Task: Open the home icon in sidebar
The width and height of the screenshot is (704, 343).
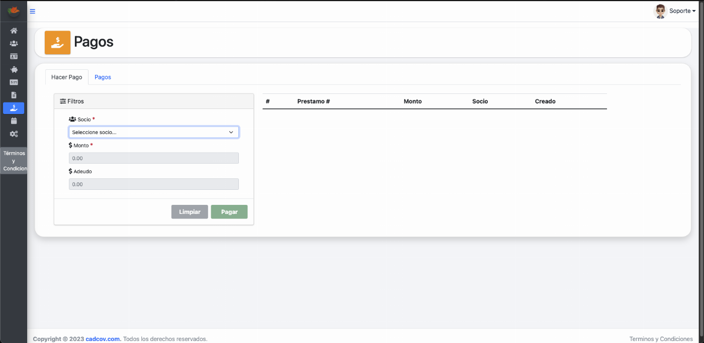Action: [14, 31]
